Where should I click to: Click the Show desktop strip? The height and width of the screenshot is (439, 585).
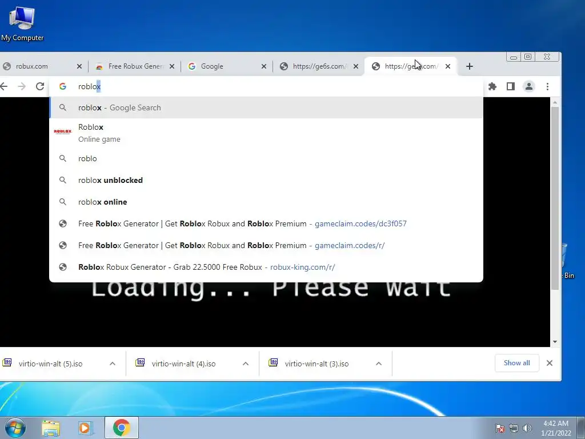(x=580, y=428)
